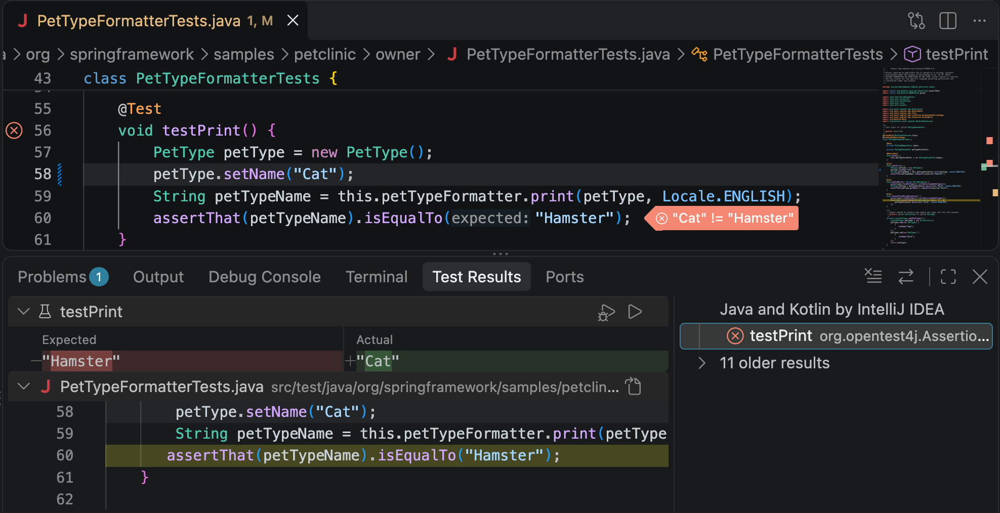The width and height of the screenshot is (1000, 513).
Task: Open the Terminal tab
Action: [377, 277]
